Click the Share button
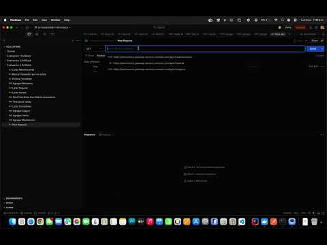The image size is (327, 245). 315,41
